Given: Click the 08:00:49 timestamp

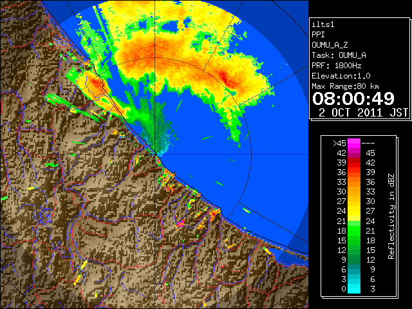Looking at the screenshot, I should point(353,98).
